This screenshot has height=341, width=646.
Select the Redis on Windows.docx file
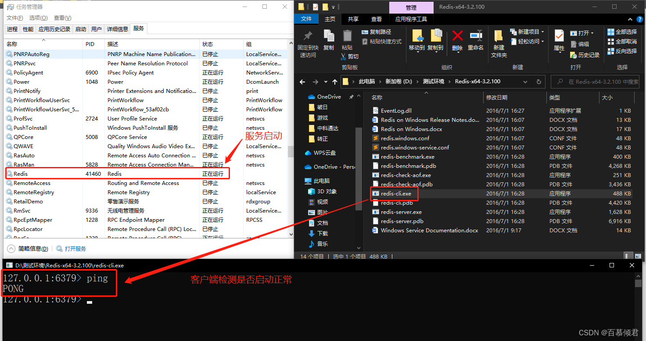(x=502, y=129)
